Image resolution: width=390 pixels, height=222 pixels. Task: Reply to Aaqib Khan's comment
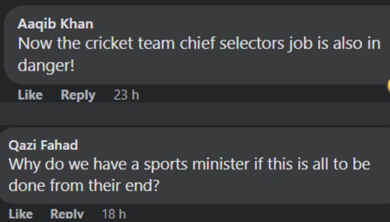click(x=78, y=95)
